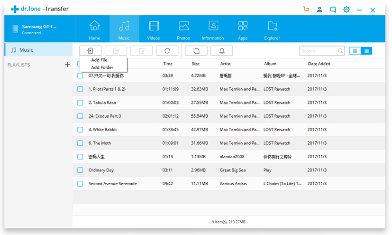Viewport: 392px width, 235px height.
Task: Click the De-duplicate toolbar button
Action: click(x=196, y=51)
